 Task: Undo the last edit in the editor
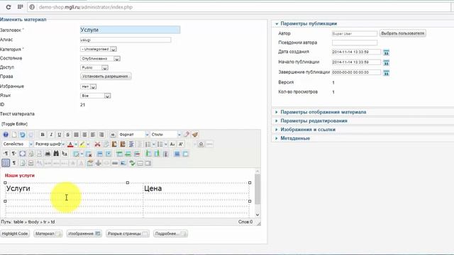tap(22, 135)
